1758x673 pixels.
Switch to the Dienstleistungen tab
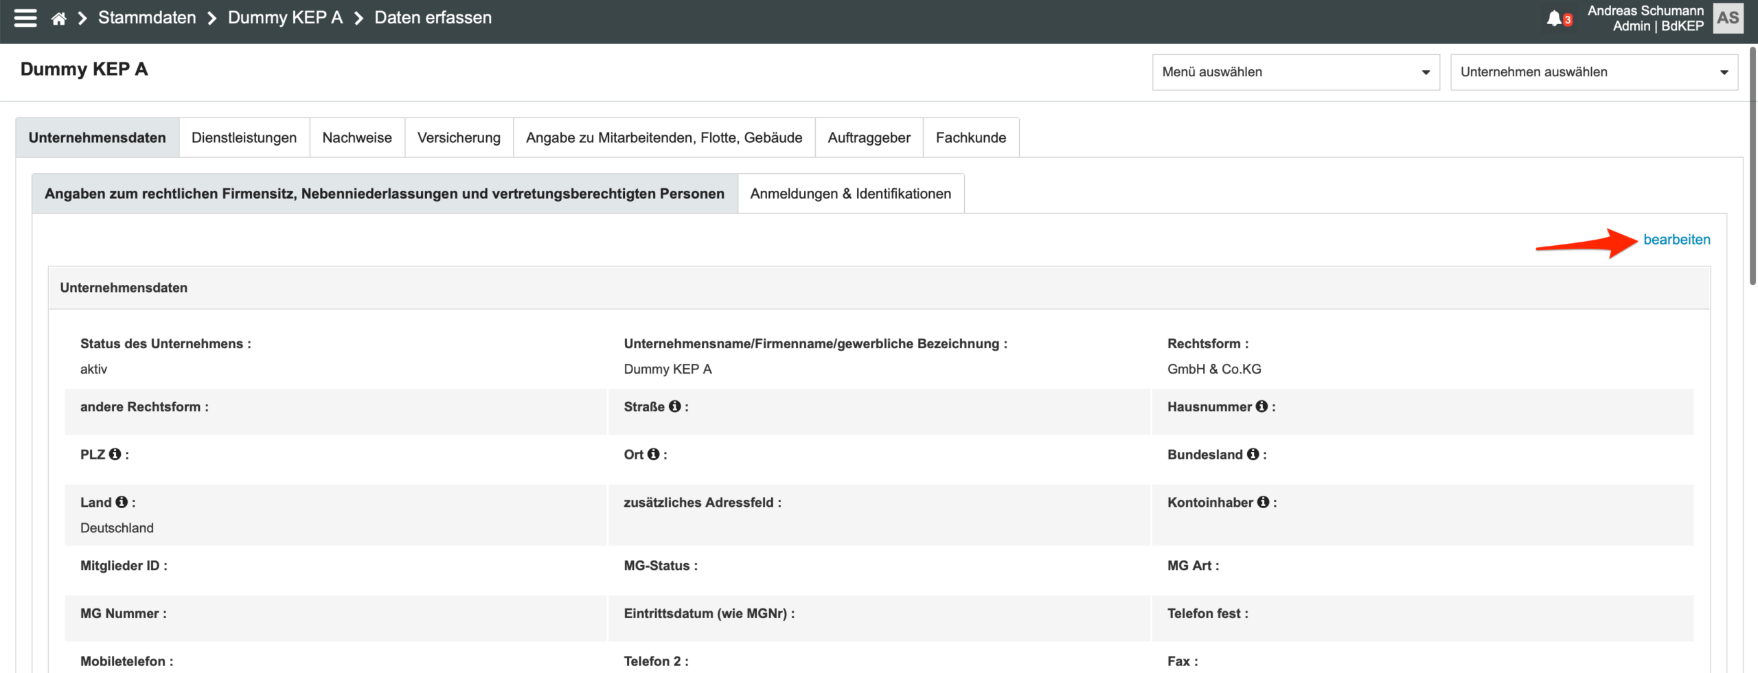point(244,137)
